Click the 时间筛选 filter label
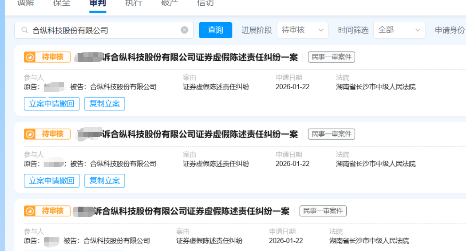The width and height of the screenshot is (466, 251). pos(353,30)
